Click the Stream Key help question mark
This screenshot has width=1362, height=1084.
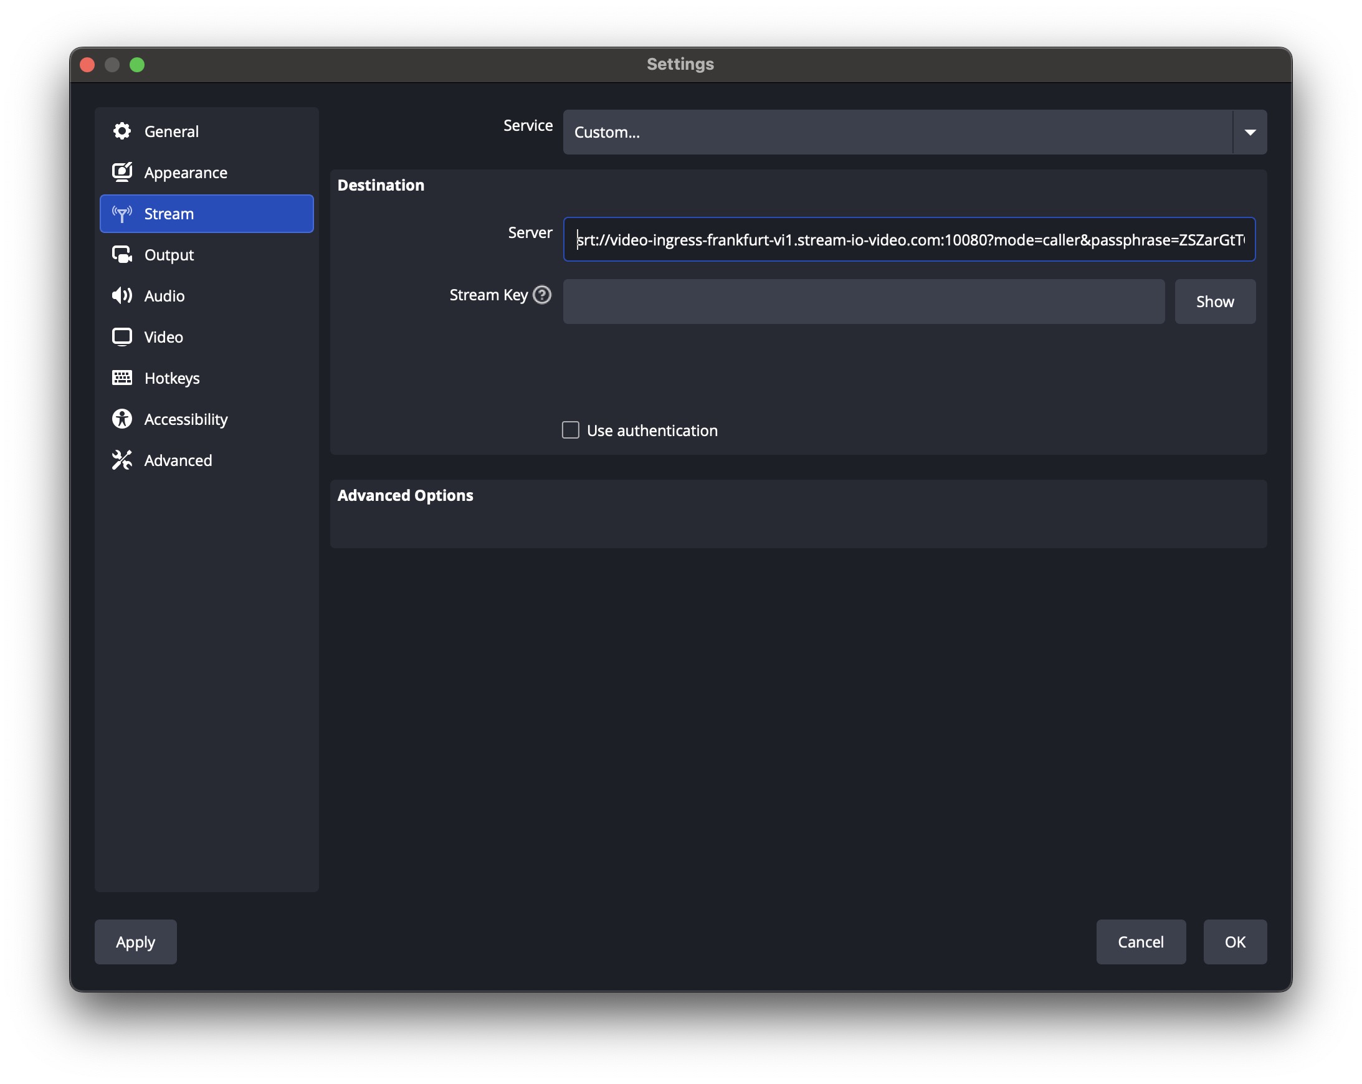coord(542,295)
